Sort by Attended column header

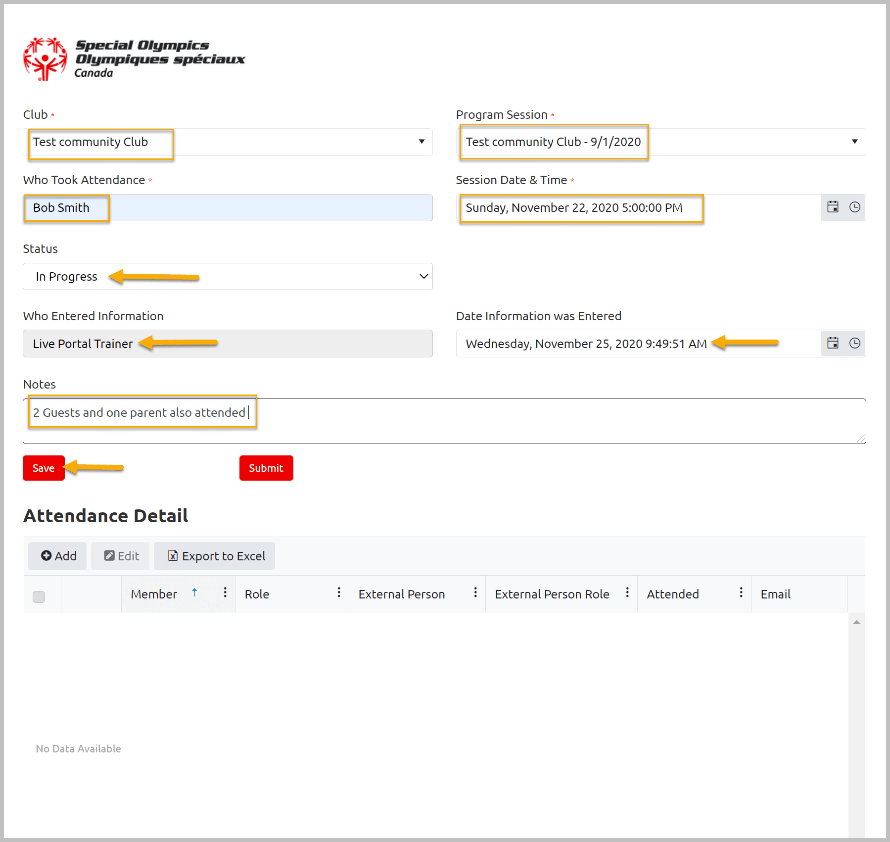(x=673, y=594)
